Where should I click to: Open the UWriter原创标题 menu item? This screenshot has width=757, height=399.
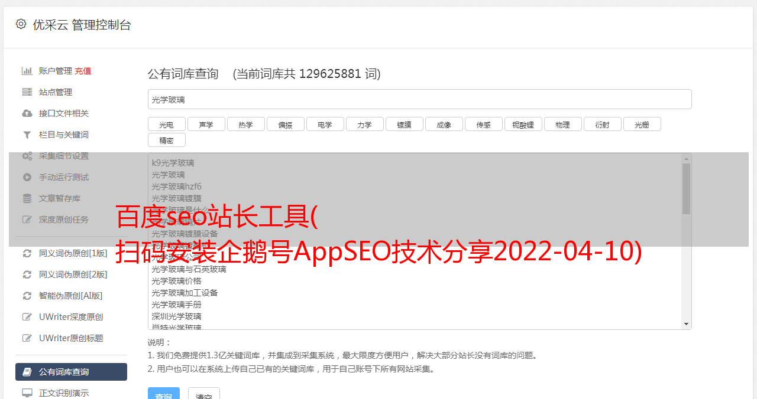pos(71,338)
